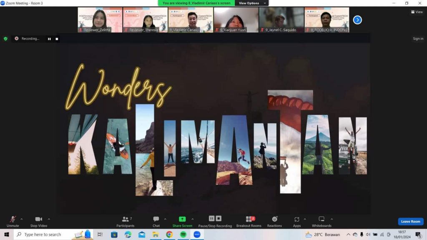Open the Windows notification center
The height and width of the screenshot is (240, 427).
[419, 235]
